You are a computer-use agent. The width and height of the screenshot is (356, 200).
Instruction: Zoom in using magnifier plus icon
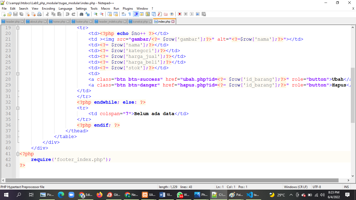(96, 14)
